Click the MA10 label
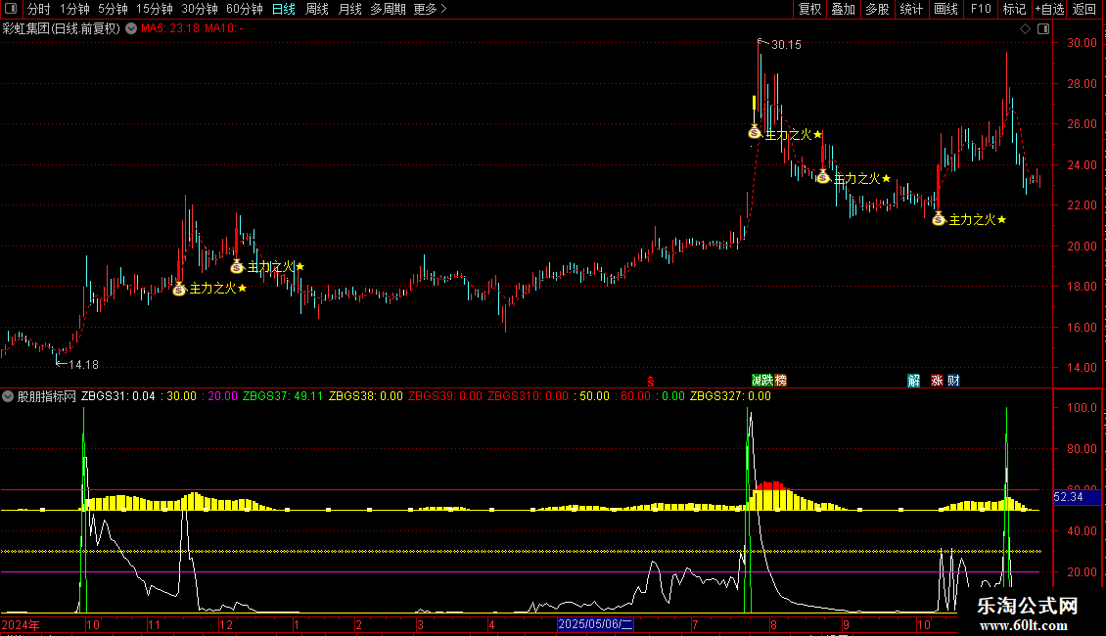1106x636 pixels. click(x=223, y=29)
